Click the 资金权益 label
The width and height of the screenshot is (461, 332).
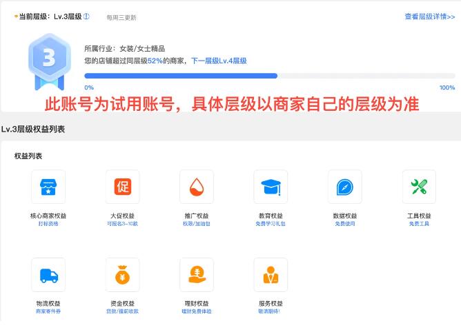(123, 304)
